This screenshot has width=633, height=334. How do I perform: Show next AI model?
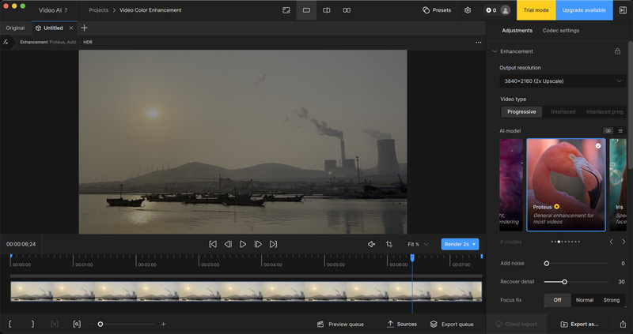point(624,242)
